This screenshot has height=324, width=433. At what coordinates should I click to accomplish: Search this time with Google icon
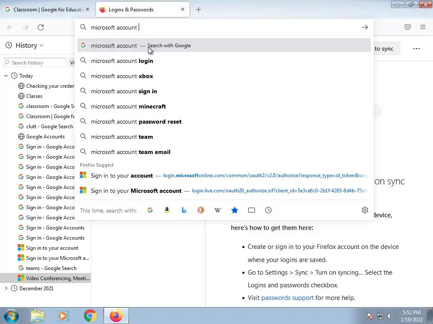pos(150,210)
